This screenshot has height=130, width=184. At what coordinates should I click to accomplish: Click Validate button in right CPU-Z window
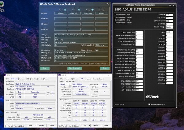96,125
